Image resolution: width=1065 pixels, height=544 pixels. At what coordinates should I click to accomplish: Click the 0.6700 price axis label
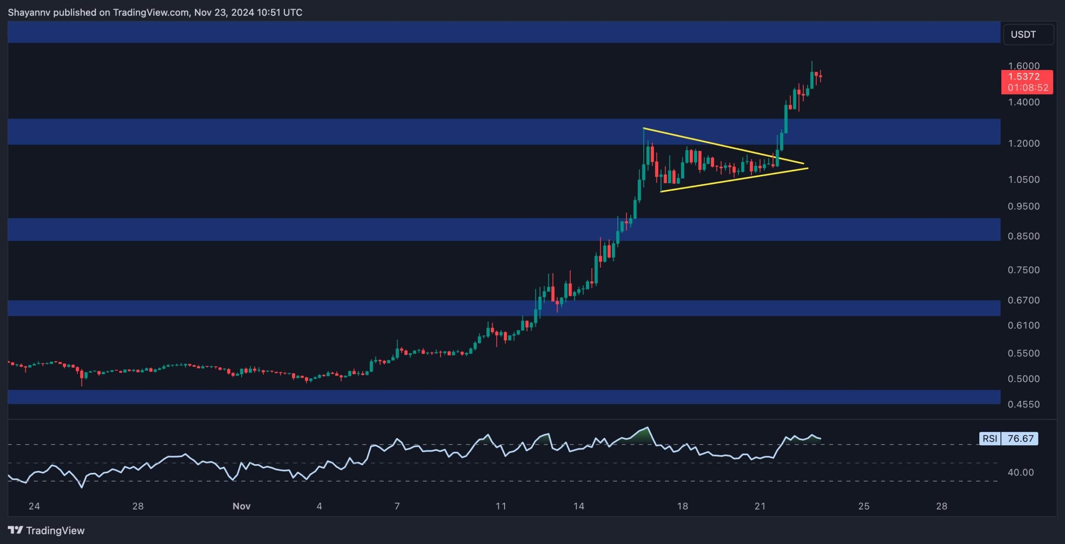(1023, 300)
